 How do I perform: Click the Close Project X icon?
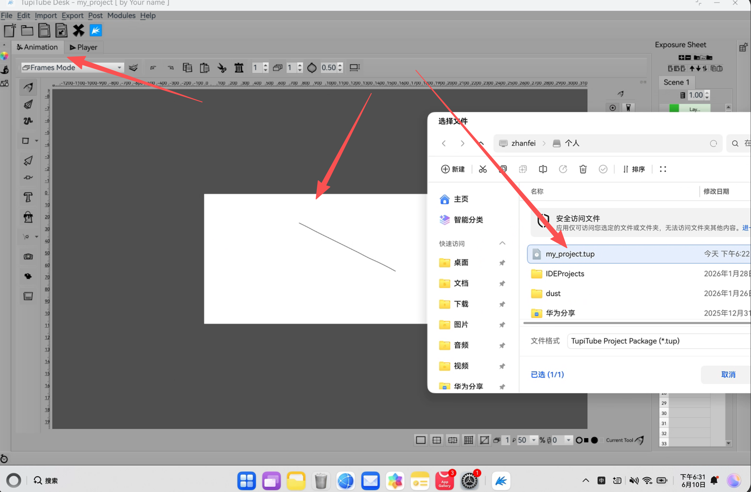[78, 30]
